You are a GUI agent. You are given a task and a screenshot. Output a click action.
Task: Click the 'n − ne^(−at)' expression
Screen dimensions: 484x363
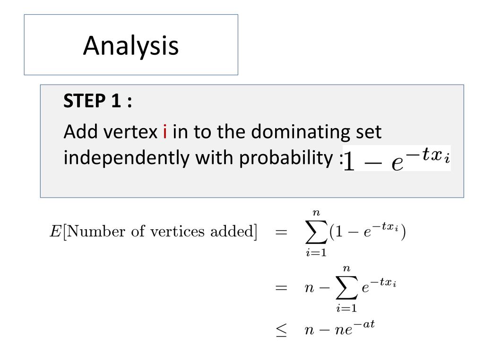click(x=339, y=328)
